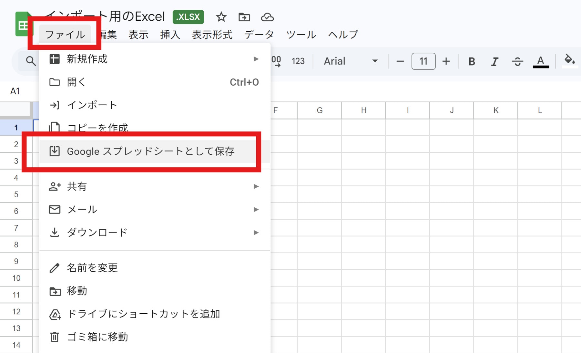Click the search magnifier icon

tap(31, 61)
